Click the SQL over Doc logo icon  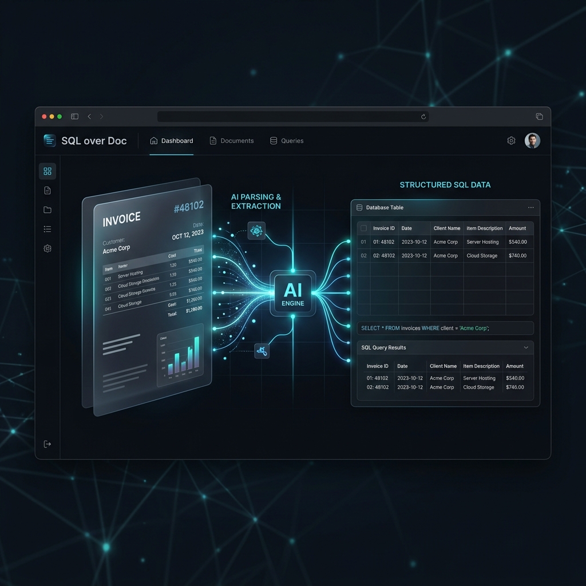(x=50, y=141)
